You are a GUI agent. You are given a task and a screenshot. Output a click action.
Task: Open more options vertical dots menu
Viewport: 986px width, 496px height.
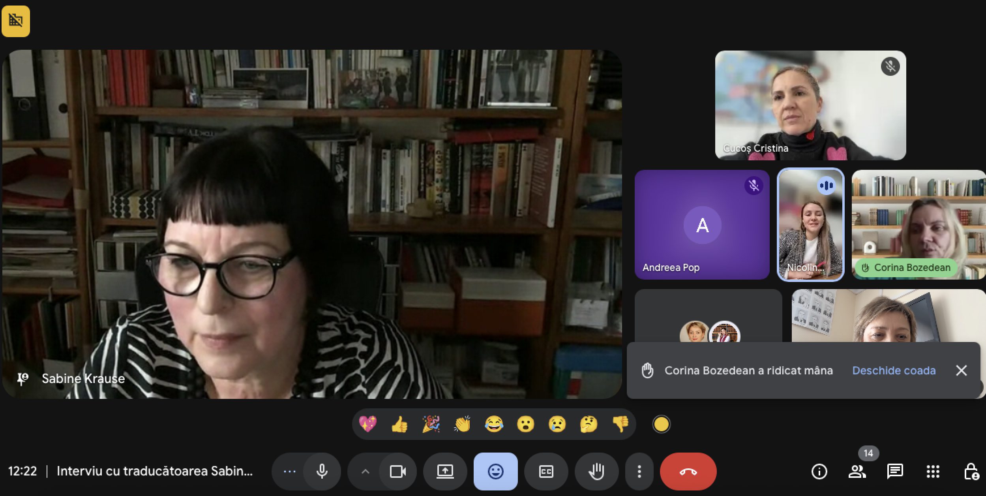[639, 472]
